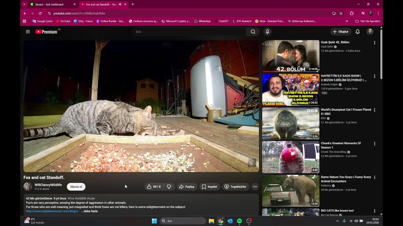Click the #wildlife hashtag
This screenshot has height=226, width=403.
coord(81,198)
